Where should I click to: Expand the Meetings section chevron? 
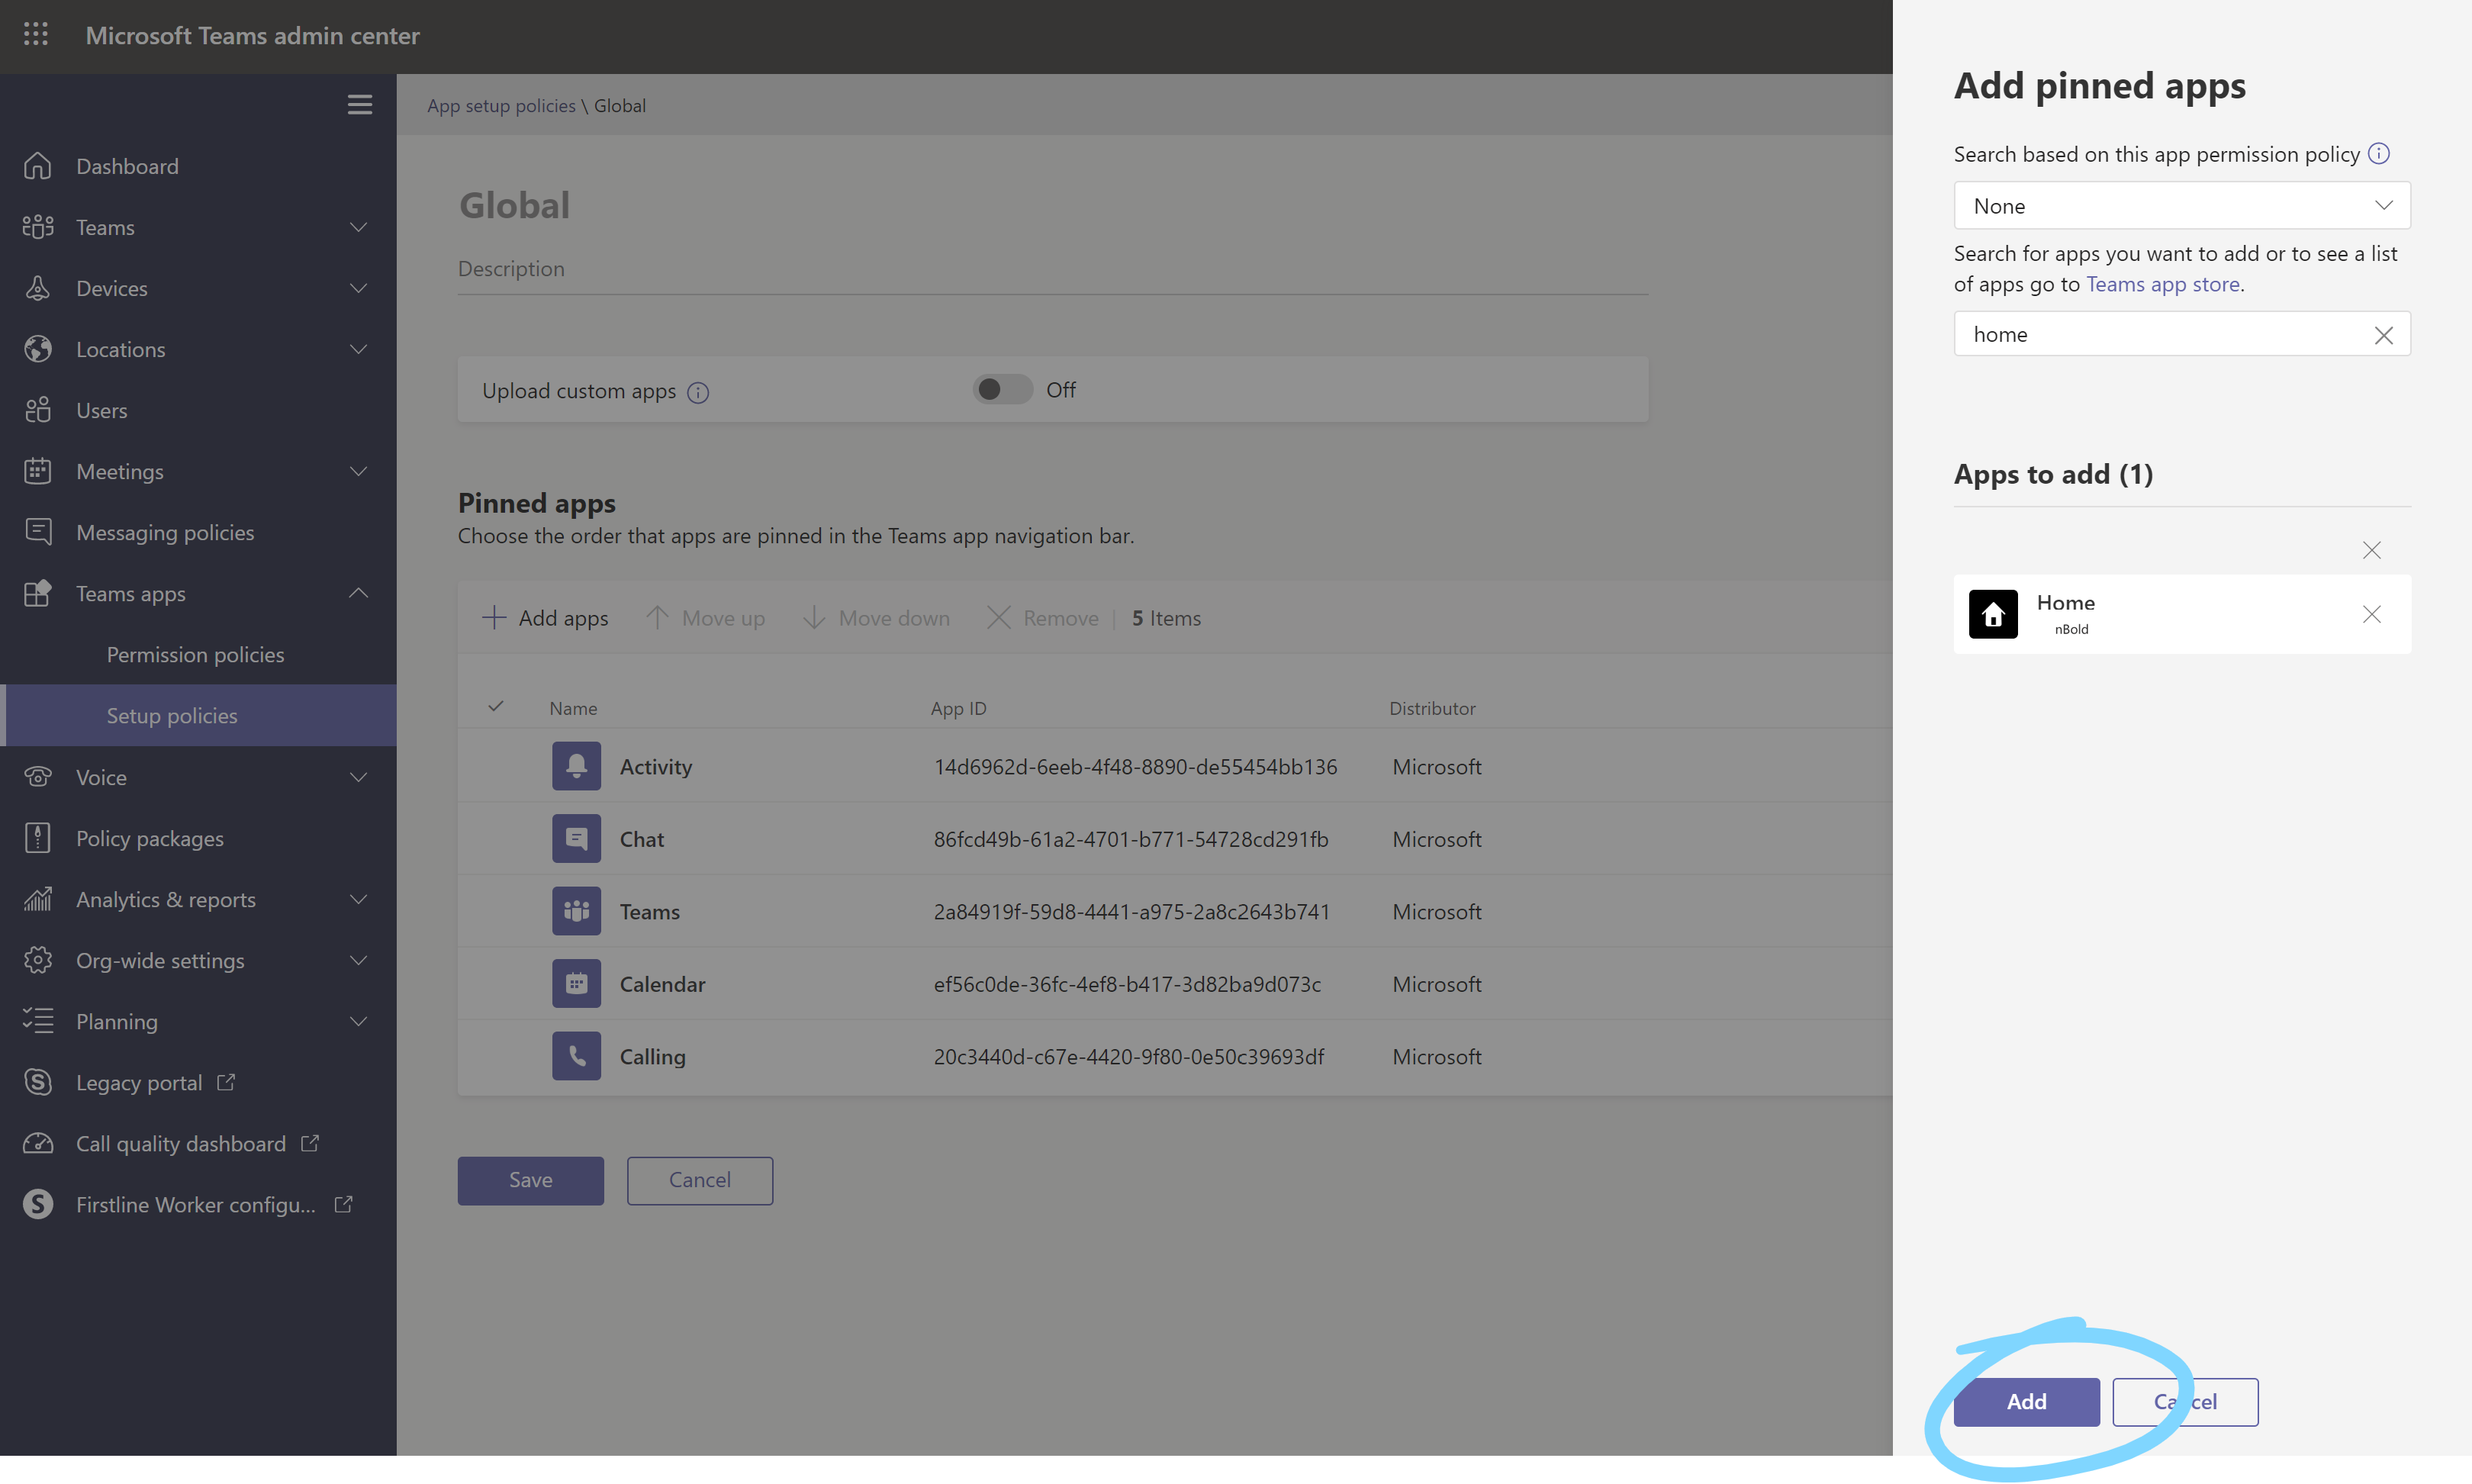tap(358, 471)
